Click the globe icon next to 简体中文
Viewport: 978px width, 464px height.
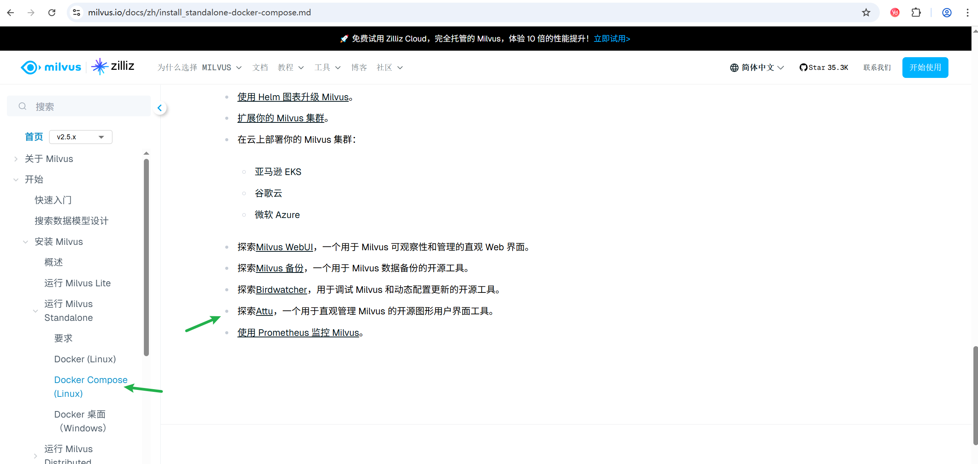click(x=734, y=67)
